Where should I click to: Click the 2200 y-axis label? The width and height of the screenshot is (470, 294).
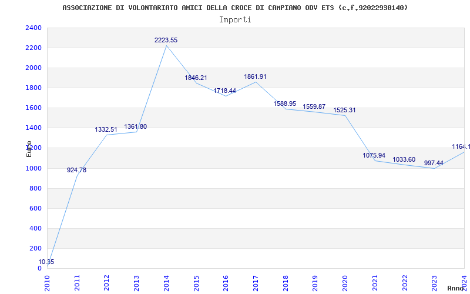(33, 48)
